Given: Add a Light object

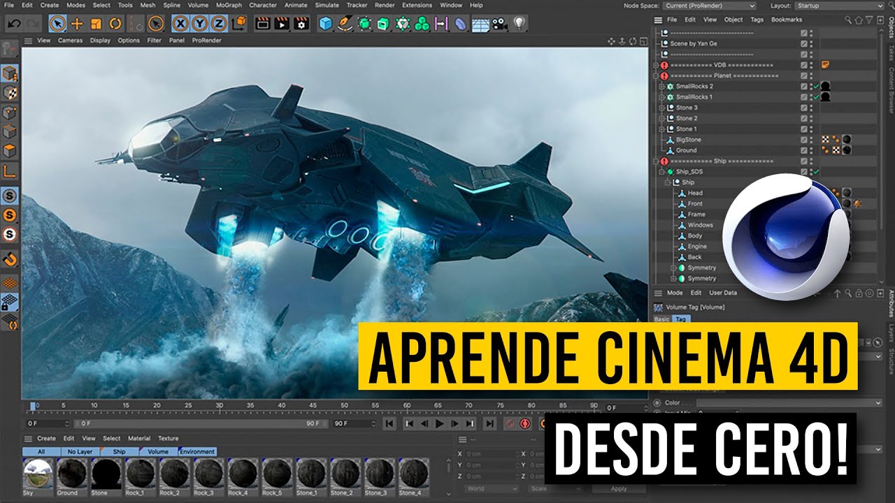Looking at the screenshot, I should 518,23.
